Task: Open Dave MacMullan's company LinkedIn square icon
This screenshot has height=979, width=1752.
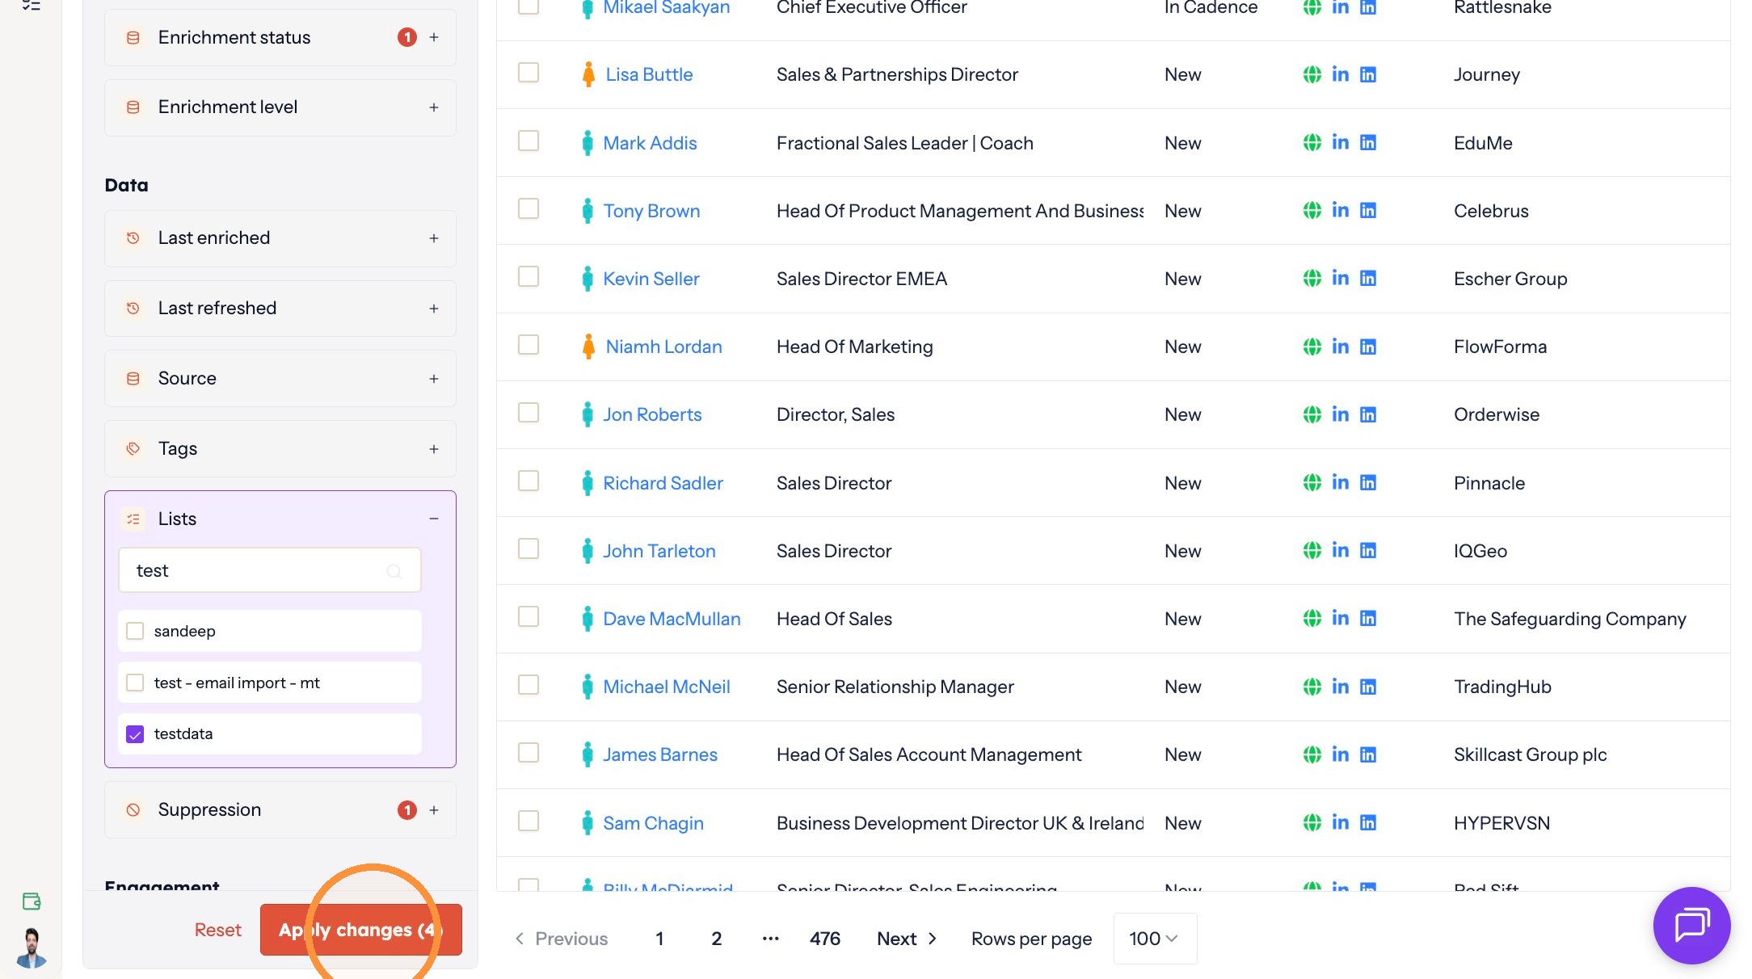Action: [1368, 619]
